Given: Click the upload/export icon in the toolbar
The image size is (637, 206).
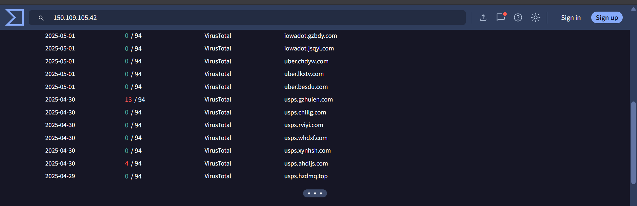Looking at the screenshot, I should pos(483,18).
